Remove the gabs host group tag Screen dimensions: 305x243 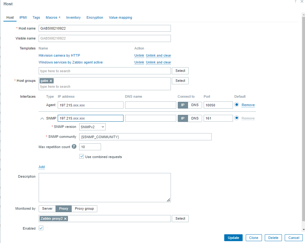51,81
